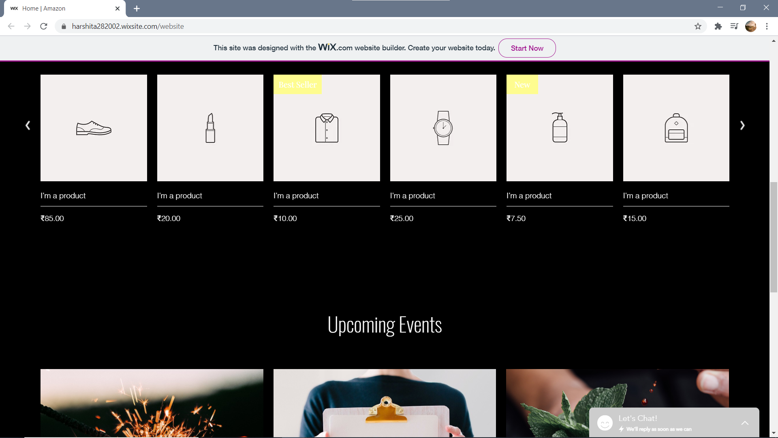Show next products with right arrow
The height and width of the screenshot is (438, 778).
click(x=742, y=126)
